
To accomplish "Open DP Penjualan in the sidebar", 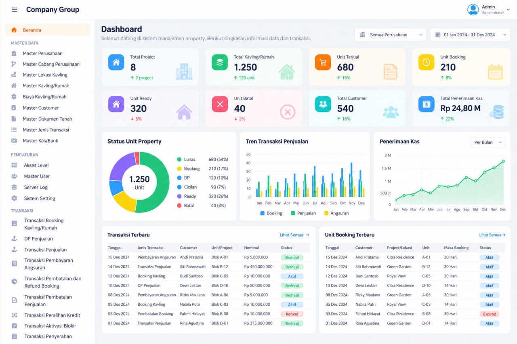I will (x=38, y=239).
